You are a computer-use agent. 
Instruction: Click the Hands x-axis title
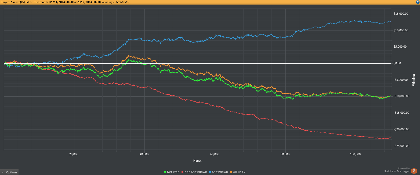pos(197,161)
